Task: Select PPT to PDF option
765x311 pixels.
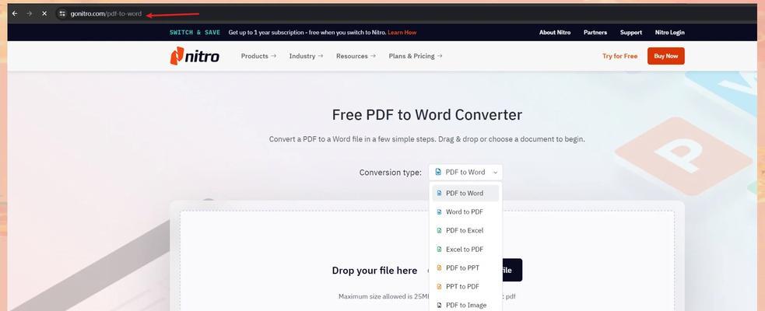Action: coord(465,286)
